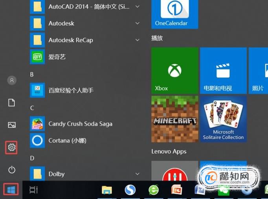
Task: Select the Dolby label
Action: (x=57, y=174)
